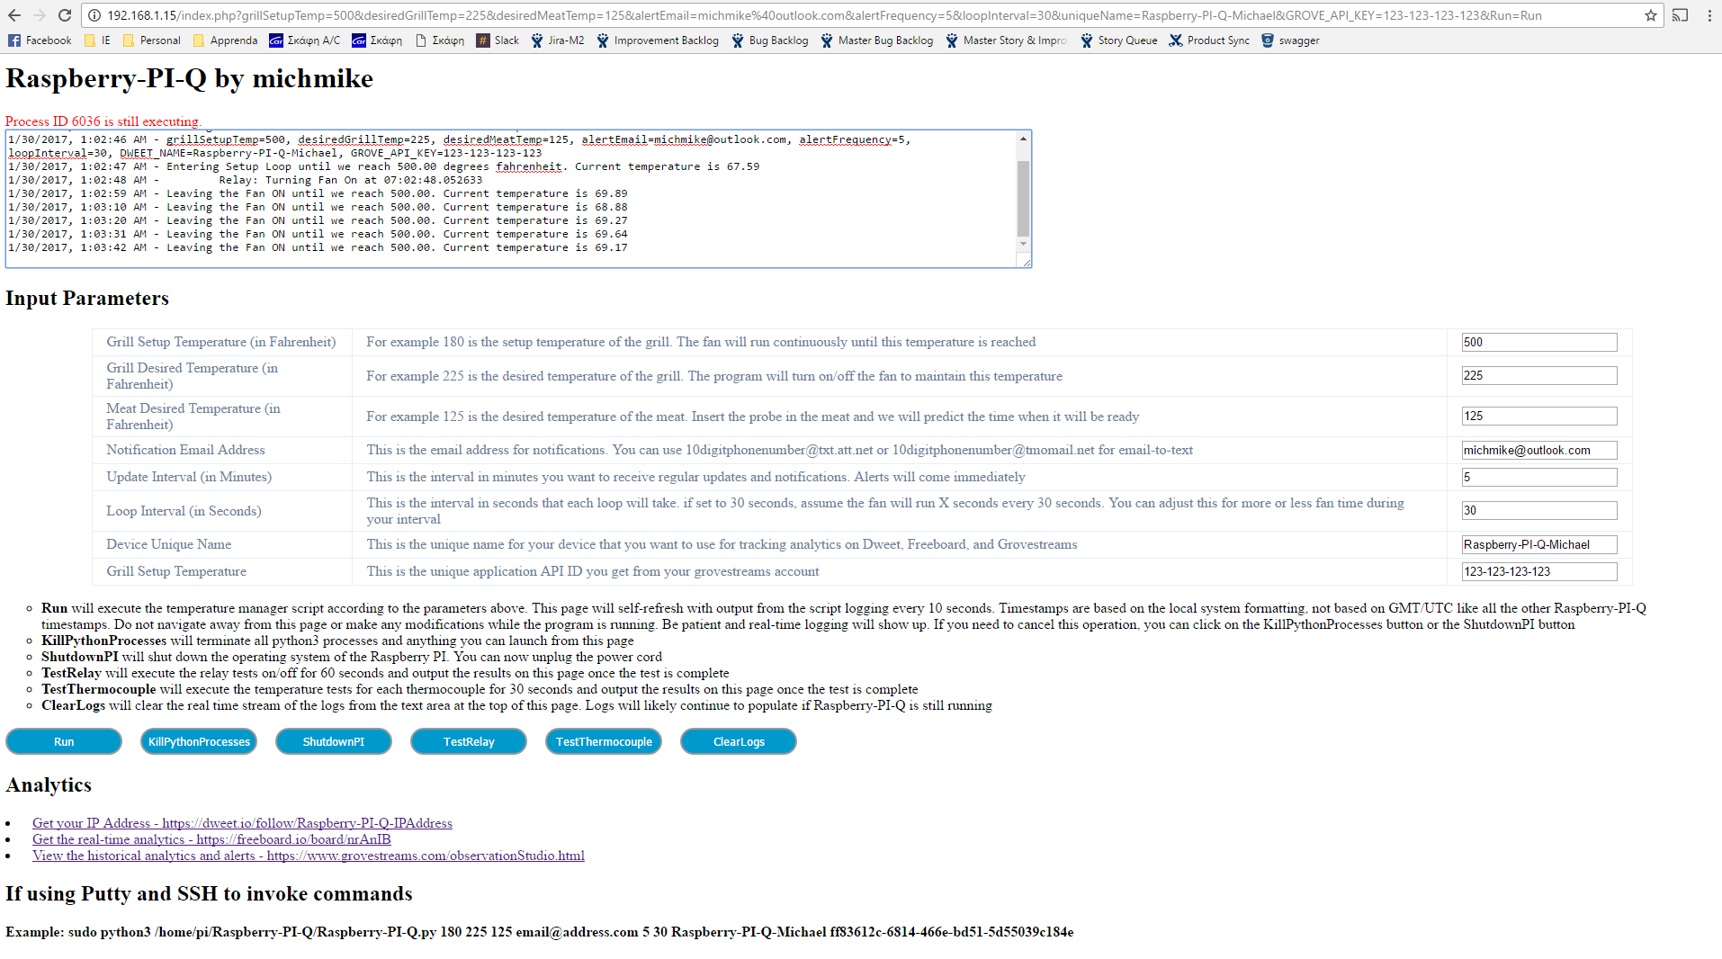1722x959 pixels.
Task: Click the ClearLogs button
Action: (739, 741)
